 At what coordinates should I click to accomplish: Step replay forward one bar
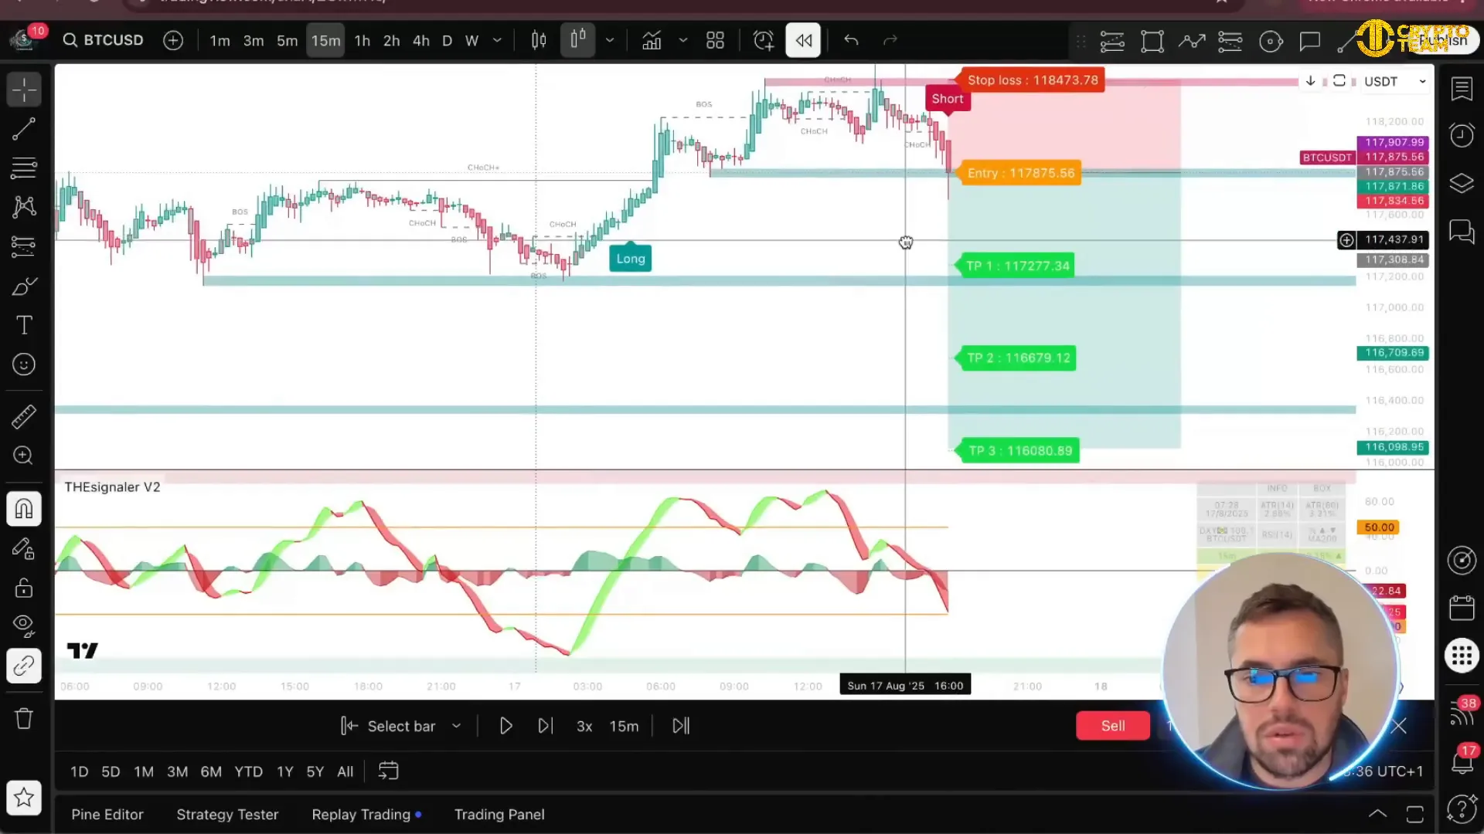click(546, 726)
